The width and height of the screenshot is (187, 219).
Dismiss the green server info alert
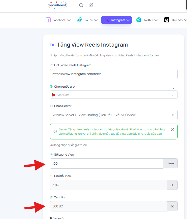click(x=173, y=129)
